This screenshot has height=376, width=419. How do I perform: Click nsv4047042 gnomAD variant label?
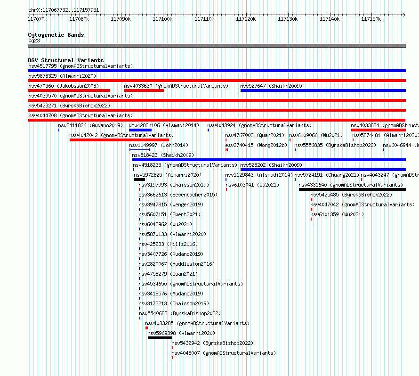coord(363,204)
